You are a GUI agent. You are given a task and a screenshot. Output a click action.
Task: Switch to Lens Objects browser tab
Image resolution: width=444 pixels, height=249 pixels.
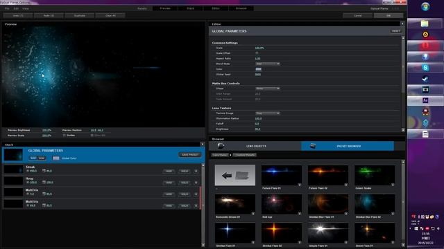[255, 146]
